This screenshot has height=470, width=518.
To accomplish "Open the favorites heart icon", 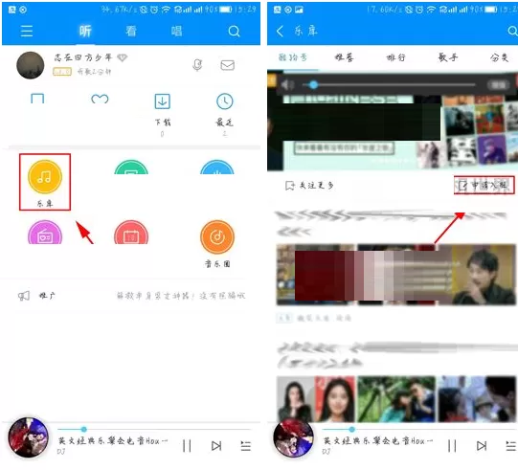I will point(100,99).
